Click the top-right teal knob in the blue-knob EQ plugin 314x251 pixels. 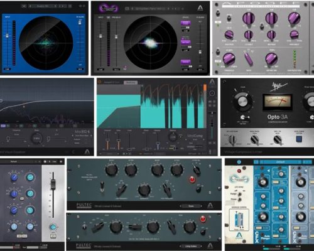30,178
